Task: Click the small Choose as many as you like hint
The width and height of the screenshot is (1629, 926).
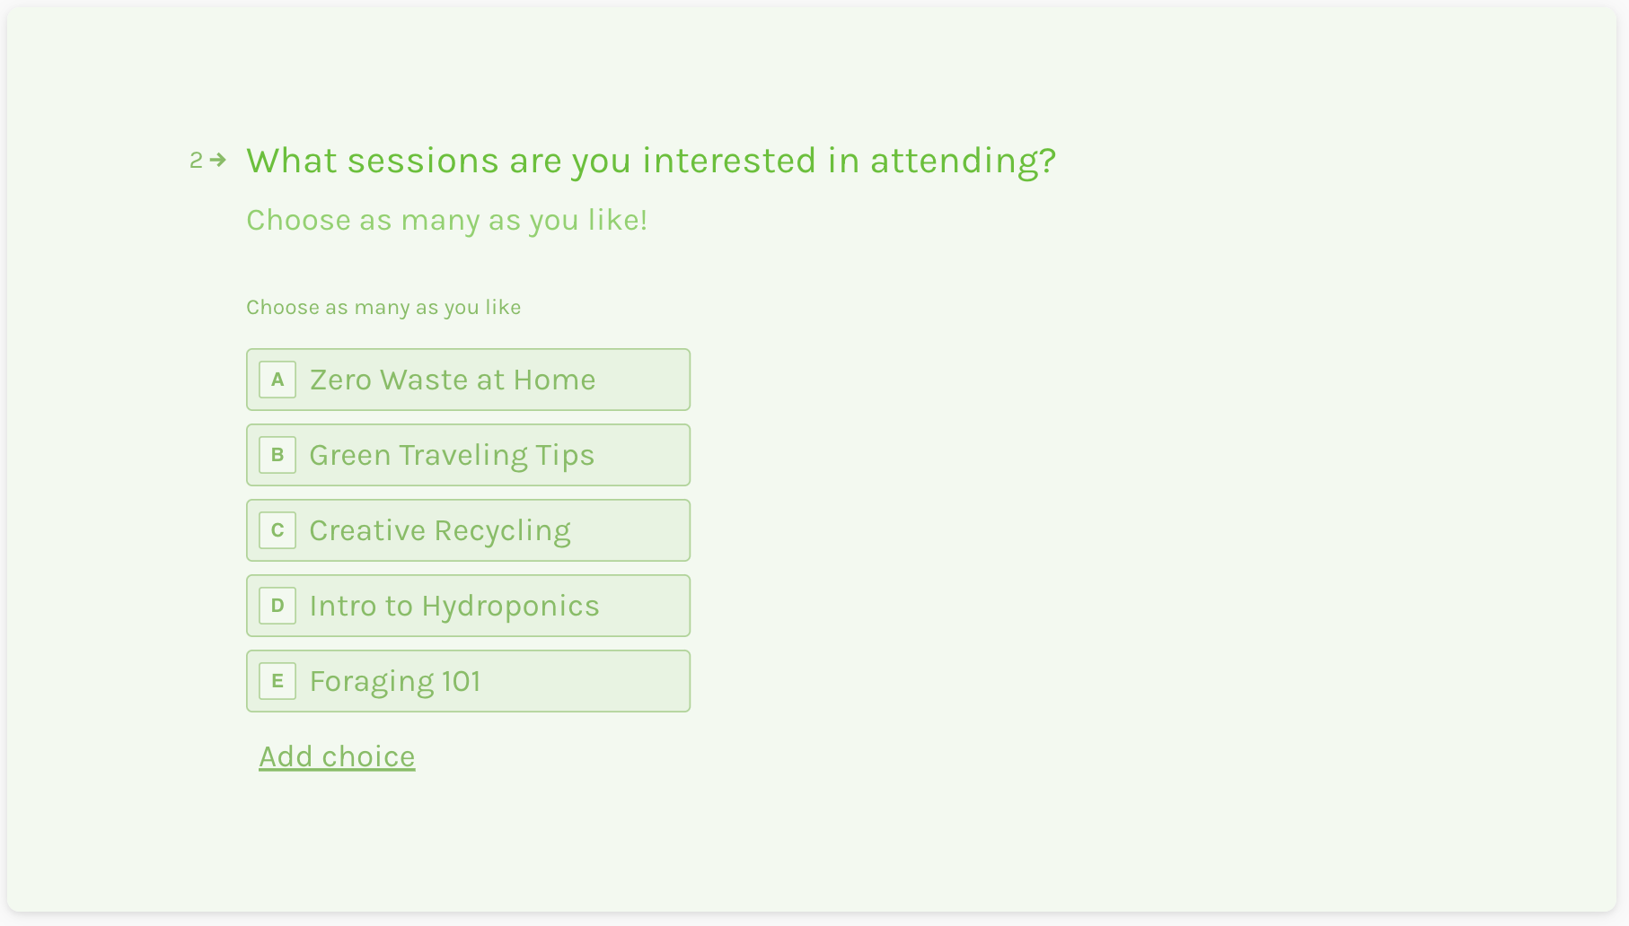Action: (383, 308)
